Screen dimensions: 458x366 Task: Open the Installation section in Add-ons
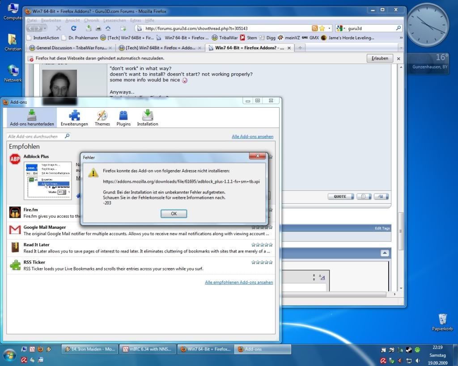(x=148, y=118)
